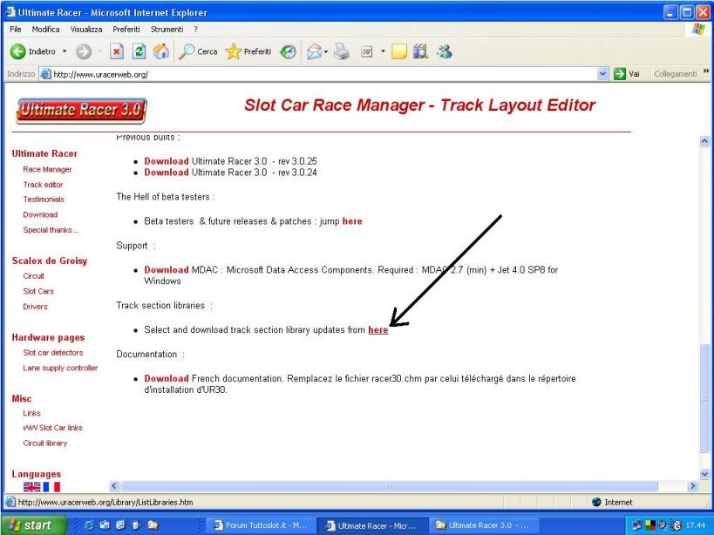Click the Internet zone globe in status bar
Image resolution: width=714 pixels, height=535 pixels.
pos(596,502)
